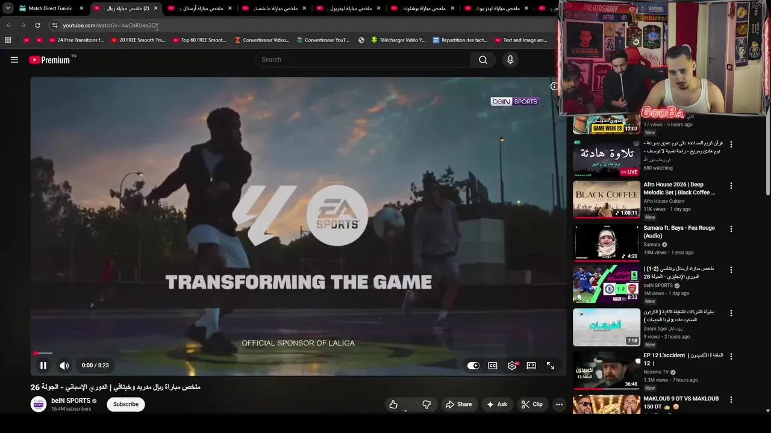Screen dimensions: 771x433
Task: Switch to the ملخص مباراة ليدز tab
Action: 496,8
